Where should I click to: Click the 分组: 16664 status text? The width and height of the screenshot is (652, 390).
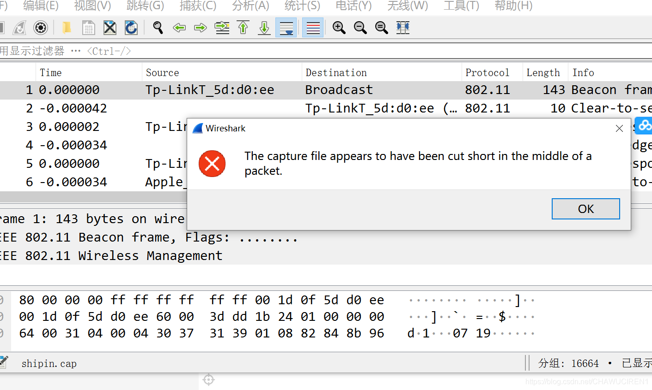coord(568,363)
